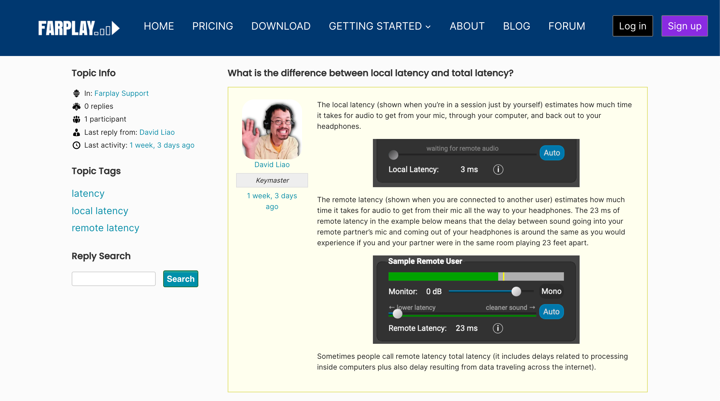This screenshot has height=401, width=720.
Task: Open the HOME menu item
Action: point(159,26)
